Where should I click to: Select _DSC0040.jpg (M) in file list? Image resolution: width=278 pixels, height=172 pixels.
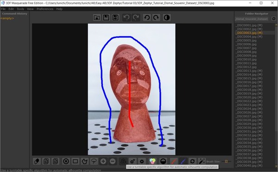[249, 166]
